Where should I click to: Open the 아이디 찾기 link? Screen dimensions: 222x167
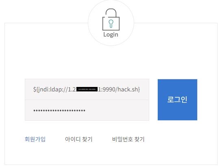tap(79, 139)
